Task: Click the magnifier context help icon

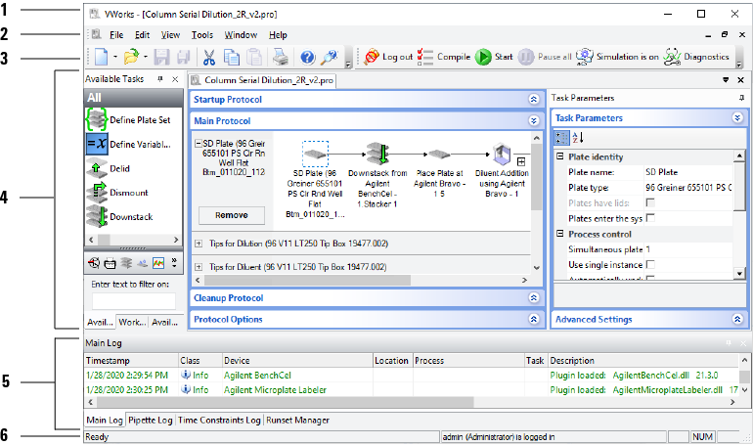Action: pos(330,57)
